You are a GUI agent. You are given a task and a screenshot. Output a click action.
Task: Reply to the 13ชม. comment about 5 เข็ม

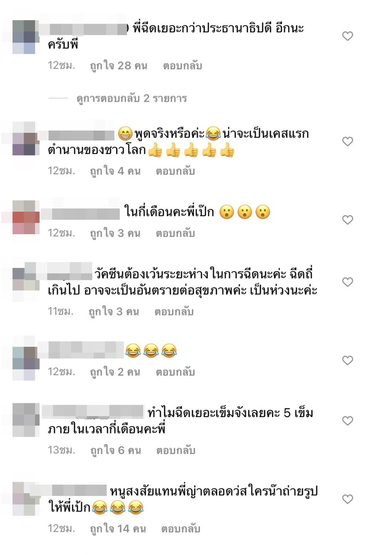176,451
